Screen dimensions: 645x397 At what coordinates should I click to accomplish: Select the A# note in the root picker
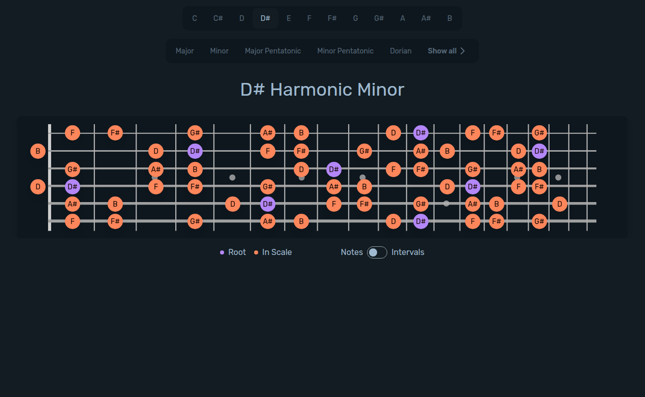tap(426, 18)
